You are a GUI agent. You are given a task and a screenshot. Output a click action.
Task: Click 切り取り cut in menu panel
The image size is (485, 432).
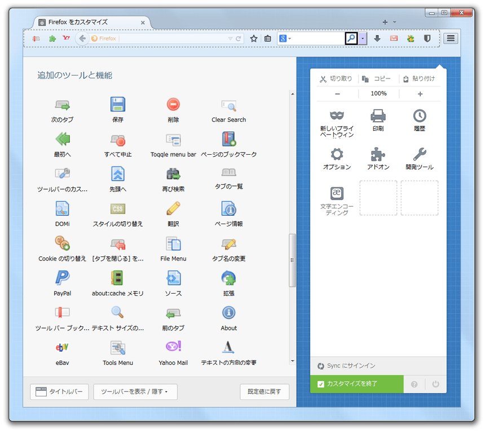click(x=336, y=78)
